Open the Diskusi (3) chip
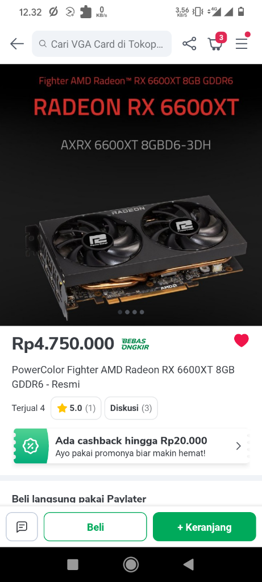 [x=131, y=408]
